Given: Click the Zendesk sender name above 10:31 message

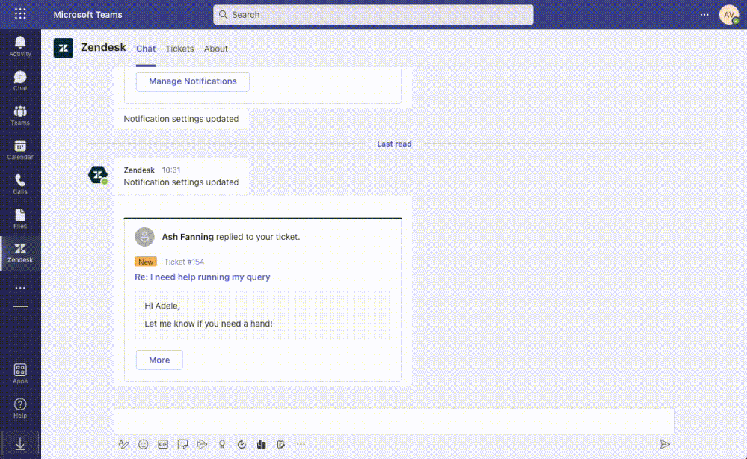Looking at the screenshot, I should tap(139, 170).
